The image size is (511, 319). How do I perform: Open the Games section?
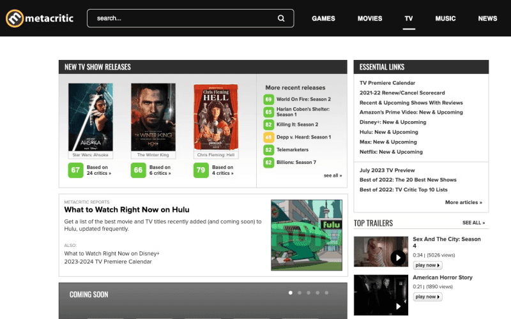[x=323, y=19]
